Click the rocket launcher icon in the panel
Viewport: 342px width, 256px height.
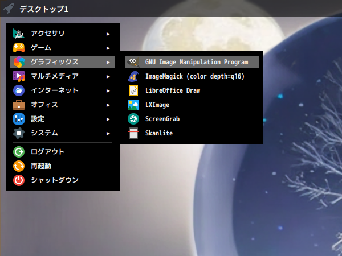click(x=9, y=9)
